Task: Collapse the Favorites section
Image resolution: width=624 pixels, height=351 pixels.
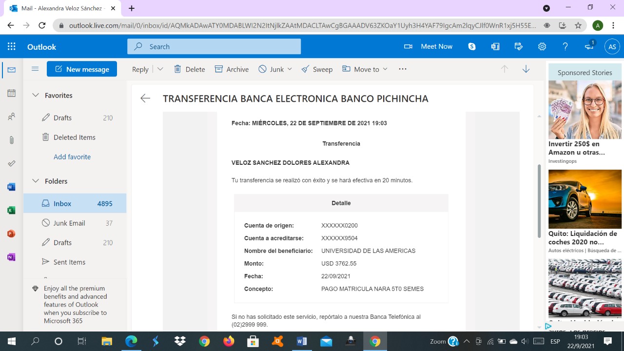Action: coord(36,96)
